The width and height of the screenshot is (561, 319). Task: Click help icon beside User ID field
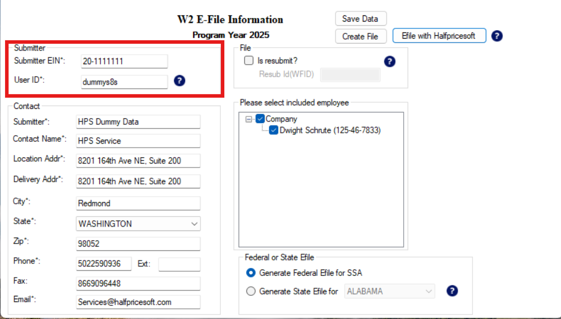pyautogui.click(x=179, y=81)
